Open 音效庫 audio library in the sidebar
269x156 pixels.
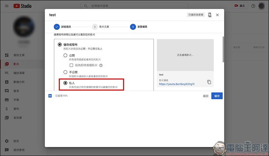(x=17, y=118)
